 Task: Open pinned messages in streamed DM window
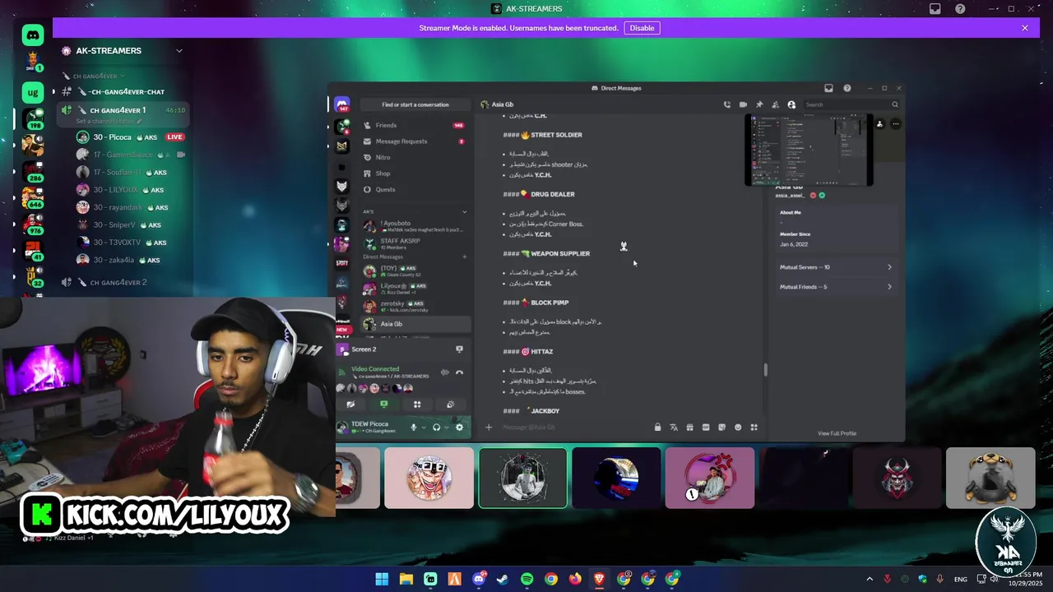(x=759, y=104)
